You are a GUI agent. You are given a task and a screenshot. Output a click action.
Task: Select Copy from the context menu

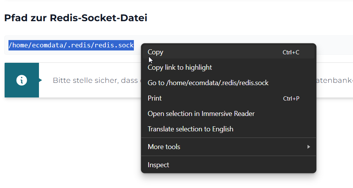155,52
